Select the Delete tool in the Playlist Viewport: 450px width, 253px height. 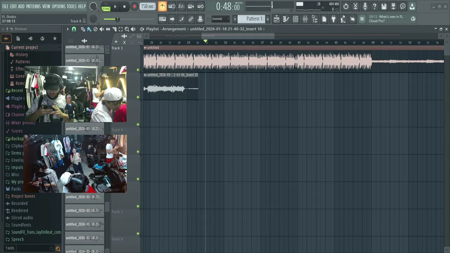[x=96, y=29]
